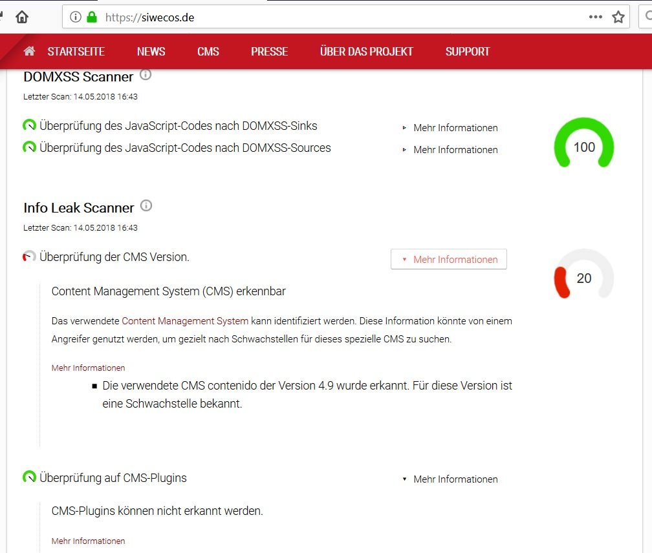Click the green padlock security icon
The image size is (652, 553).
tap(91, 17)
